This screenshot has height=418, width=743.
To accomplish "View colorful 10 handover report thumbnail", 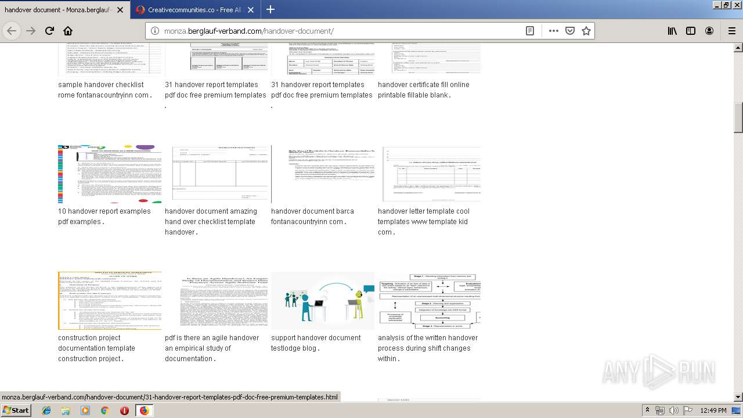I will click(x=110, y=174).
